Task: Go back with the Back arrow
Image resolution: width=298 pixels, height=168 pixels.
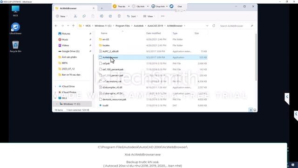Action: point(56,26)
